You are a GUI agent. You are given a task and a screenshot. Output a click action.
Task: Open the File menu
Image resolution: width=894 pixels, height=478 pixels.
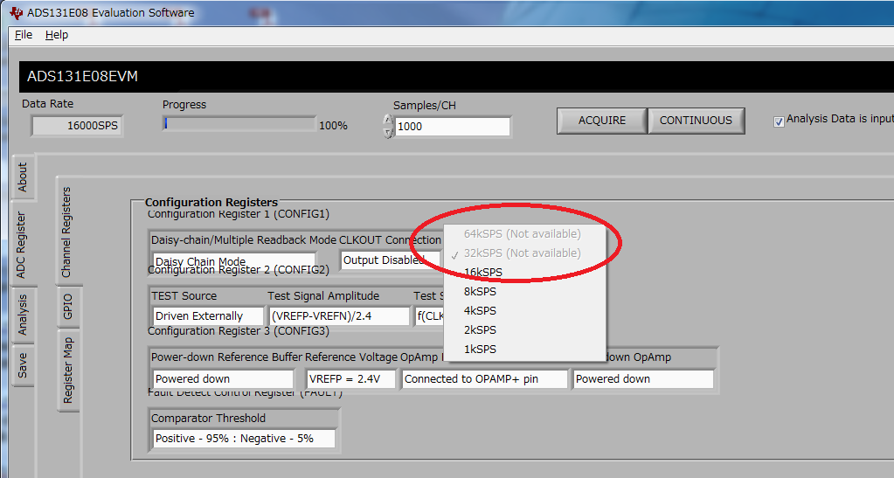[x=24, y=35]
